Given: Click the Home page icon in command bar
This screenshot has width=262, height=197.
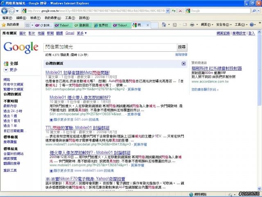Looking at the screenshot, I should [x=164, y=25].
